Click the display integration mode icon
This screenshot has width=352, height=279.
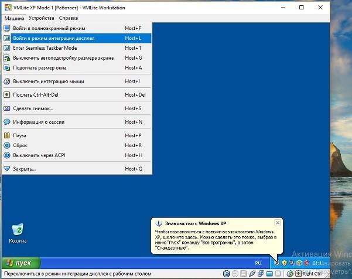7,38
